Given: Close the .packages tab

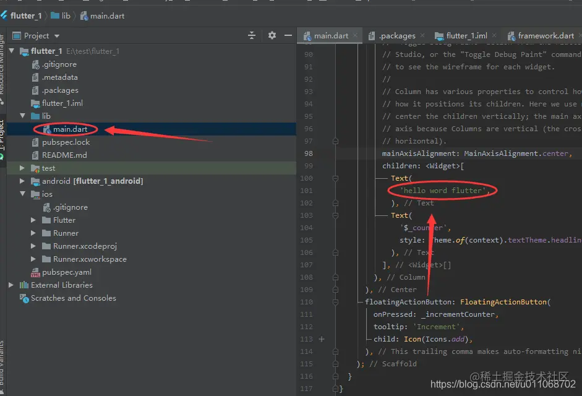Looking at the screenshot, I should [422, 35].
